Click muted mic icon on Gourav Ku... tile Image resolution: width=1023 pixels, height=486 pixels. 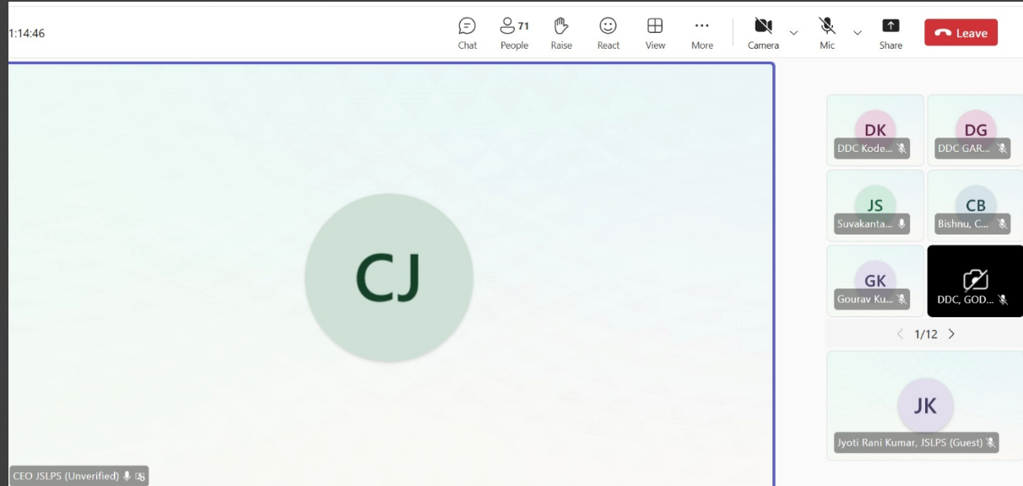coord(901,299)
